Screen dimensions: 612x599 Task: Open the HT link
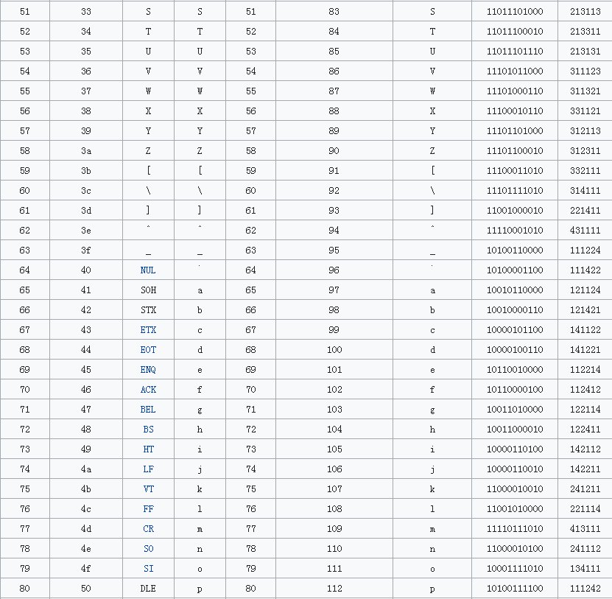coord(148,449)
